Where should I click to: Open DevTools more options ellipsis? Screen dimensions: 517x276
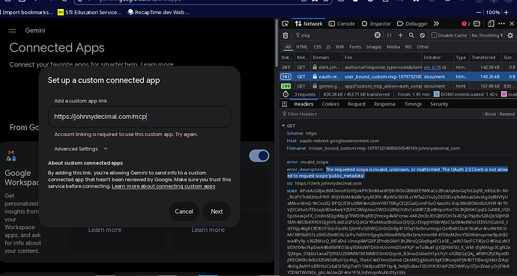(x=501, y=24)
